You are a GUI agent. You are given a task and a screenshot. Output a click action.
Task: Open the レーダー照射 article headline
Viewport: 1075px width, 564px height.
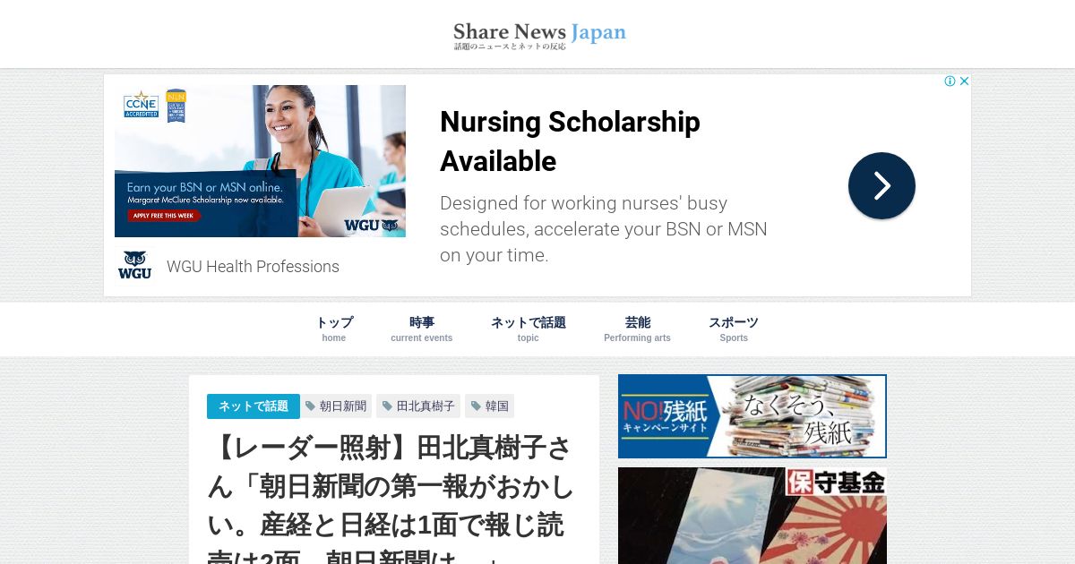(391, 500)
